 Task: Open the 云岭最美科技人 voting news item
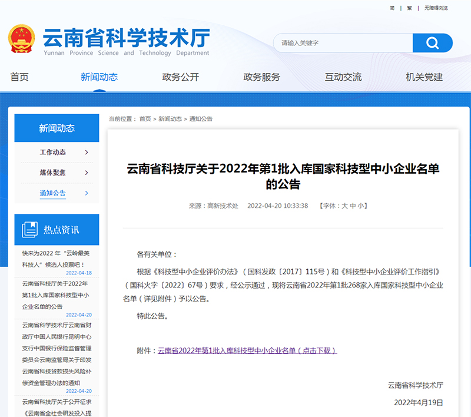click(x=55, y=259)
